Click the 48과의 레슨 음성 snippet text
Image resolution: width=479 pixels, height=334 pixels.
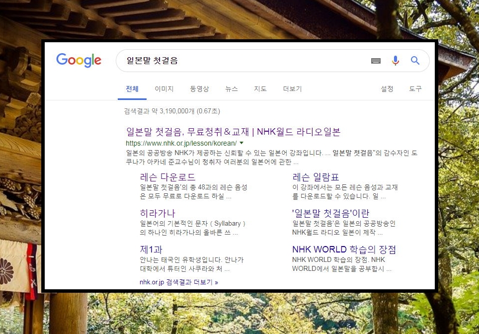coord(193,191)
